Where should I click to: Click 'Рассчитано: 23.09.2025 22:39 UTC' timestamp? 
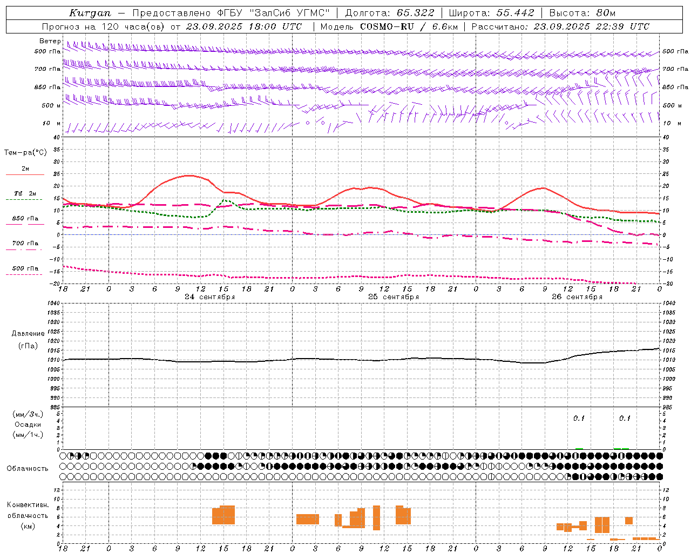click(560, 26)
